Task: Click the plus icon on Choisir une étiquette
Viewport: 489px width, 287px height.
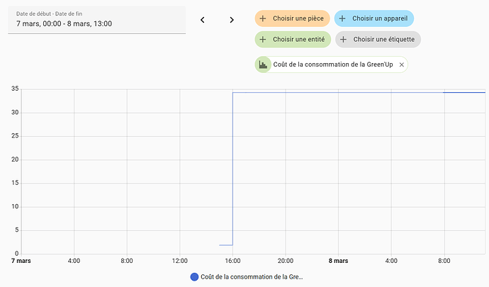Action: pyautogui.click(x=344, y=40)
